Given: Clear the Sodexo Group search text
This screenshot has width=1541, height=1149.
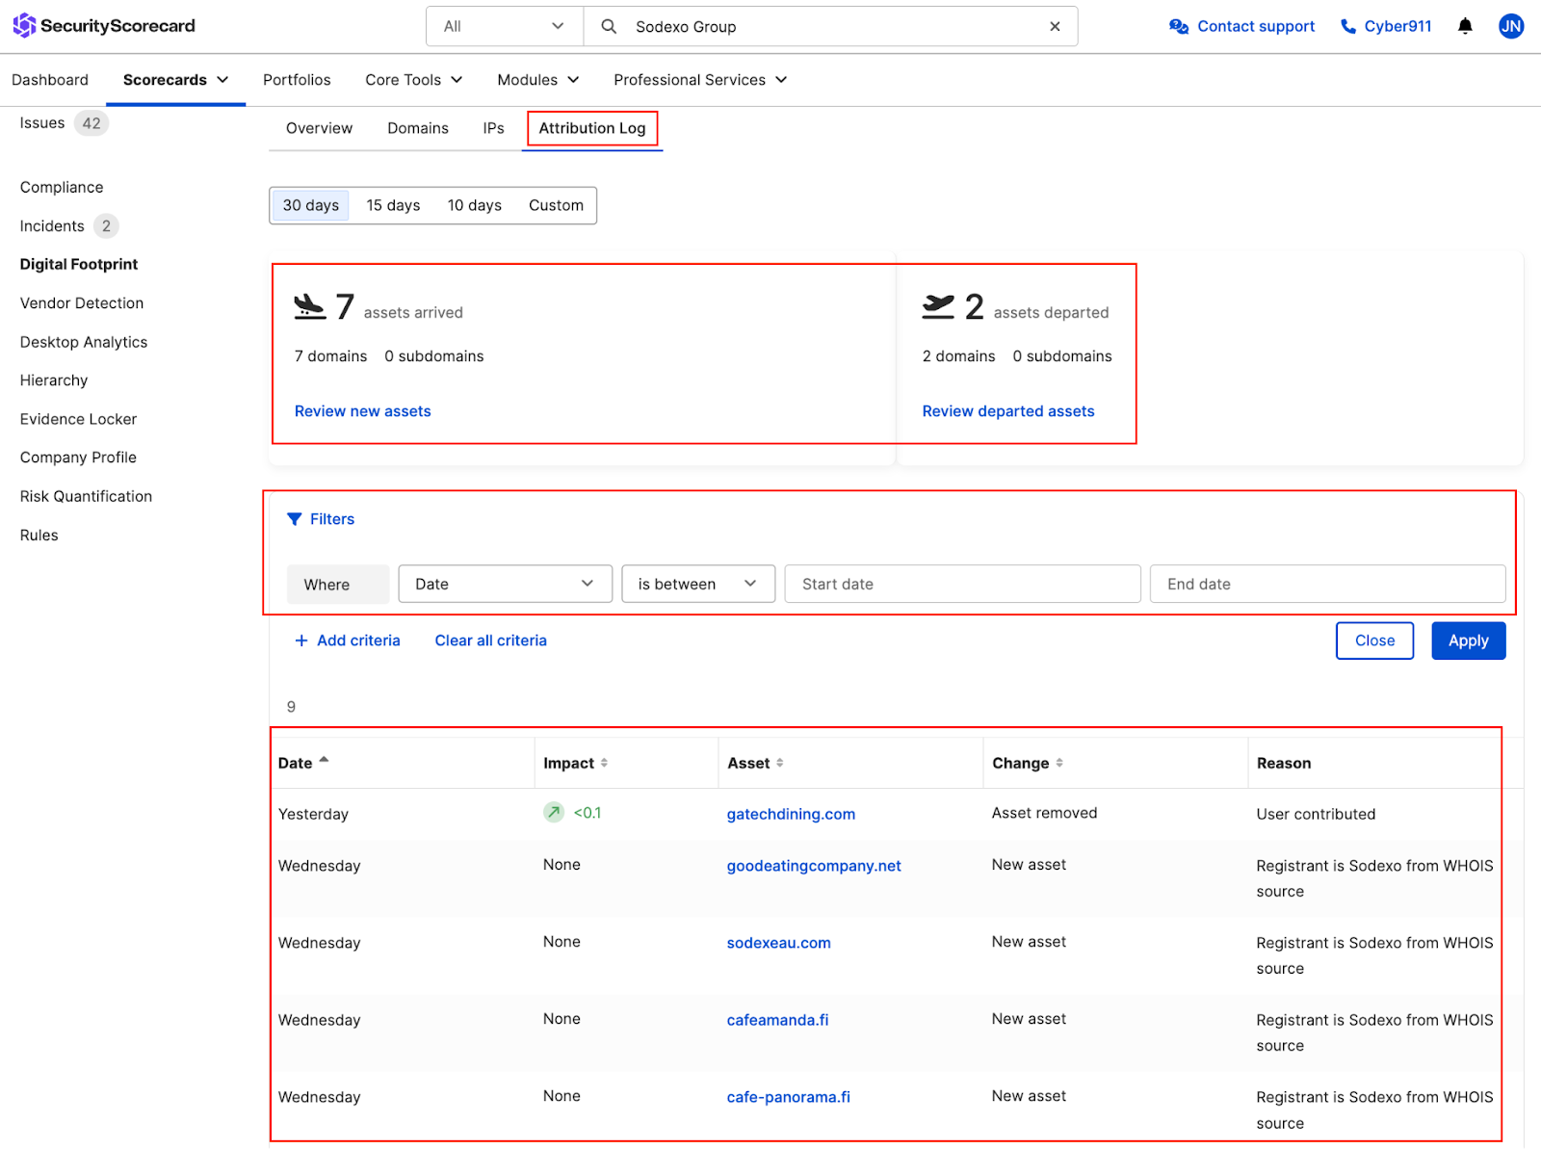Looking at the screenshot, I should [1055, 27].
